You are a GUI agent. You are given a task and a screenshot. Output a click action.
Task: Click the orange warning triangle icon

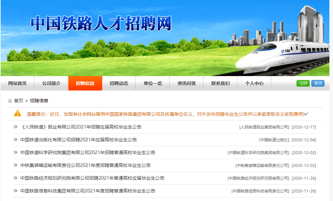point(17,113)
